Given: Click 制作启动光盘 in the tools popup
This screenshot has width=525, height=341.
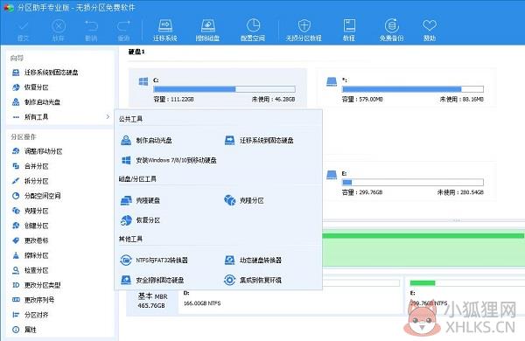Looking at the screenshot, I should pyautogui.click(x=146, y=140).
